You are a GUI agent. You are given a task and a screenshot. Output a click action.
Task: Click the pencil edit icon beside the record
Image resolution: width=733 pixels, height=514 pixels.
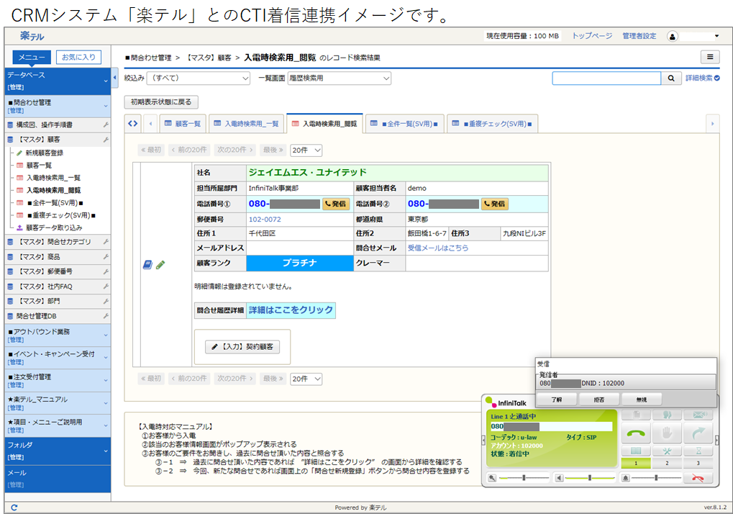coord(160,265)
